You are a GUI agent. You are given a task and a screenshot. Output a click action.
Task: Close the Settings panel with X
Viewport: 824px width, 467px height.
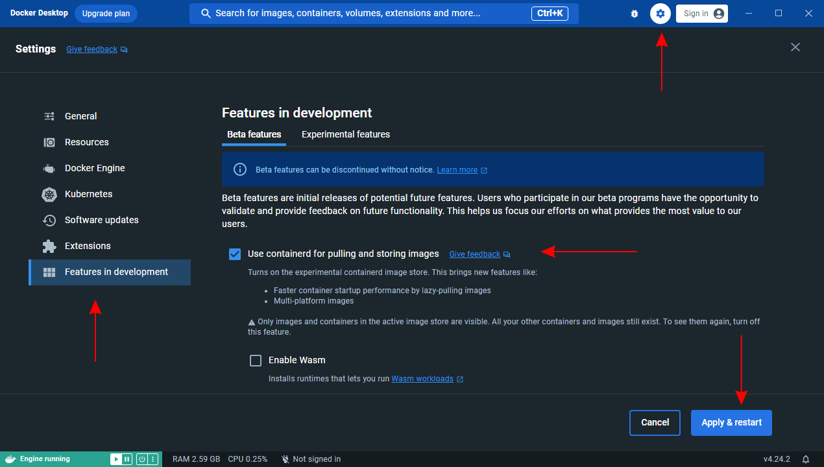point(795,47)
